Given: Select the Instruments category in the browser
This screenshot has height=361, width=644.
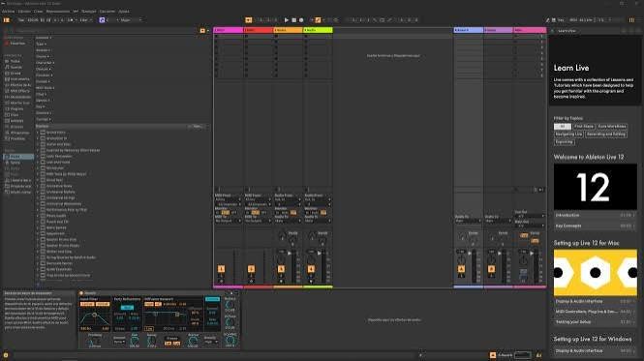Looking at the screenshot, I should pos(16,78).
